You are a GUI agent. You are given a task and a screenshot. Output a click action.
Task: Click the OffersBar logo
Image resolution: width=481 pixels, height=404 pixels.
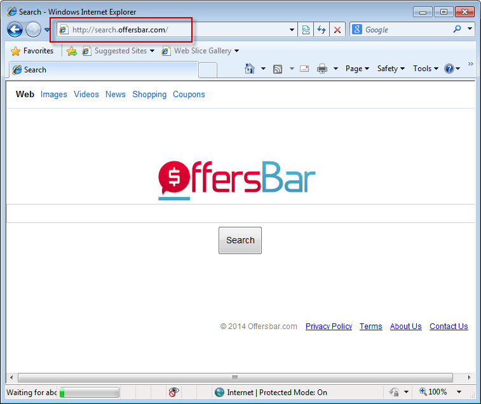click(x=237, y=180)
